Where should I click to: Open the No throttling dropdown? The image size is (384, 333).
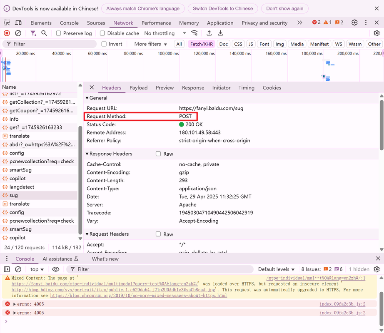165,33
